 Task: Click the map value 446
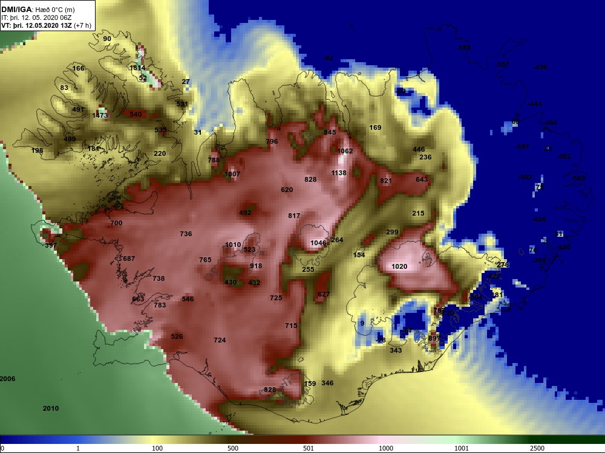[x=419, y=149]
